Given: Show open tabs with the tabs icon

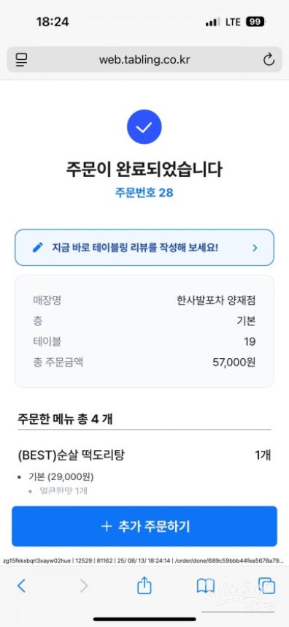Looking at the screenshot, I should point(266,586).
